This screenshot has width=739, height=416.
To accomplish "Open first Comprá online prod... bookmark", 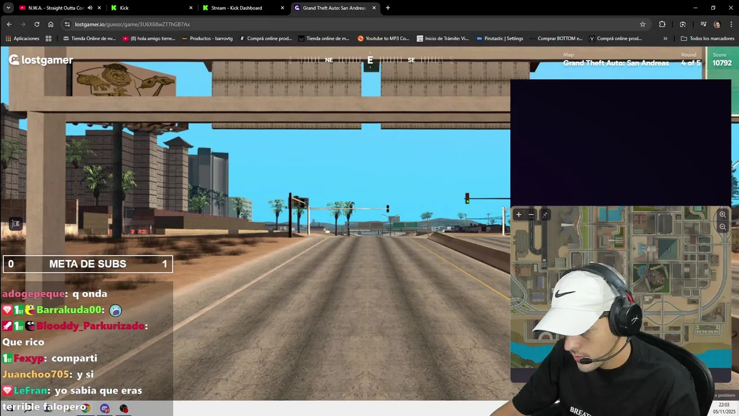I will (x=266, y=39).
